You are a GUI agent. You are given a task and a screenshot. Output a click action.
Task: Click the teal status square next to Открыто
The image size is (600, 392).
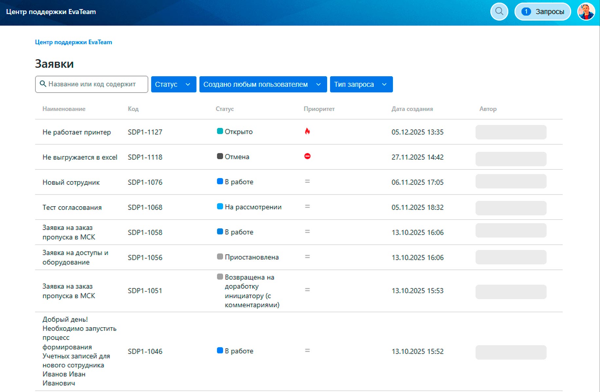pos(219,131)
